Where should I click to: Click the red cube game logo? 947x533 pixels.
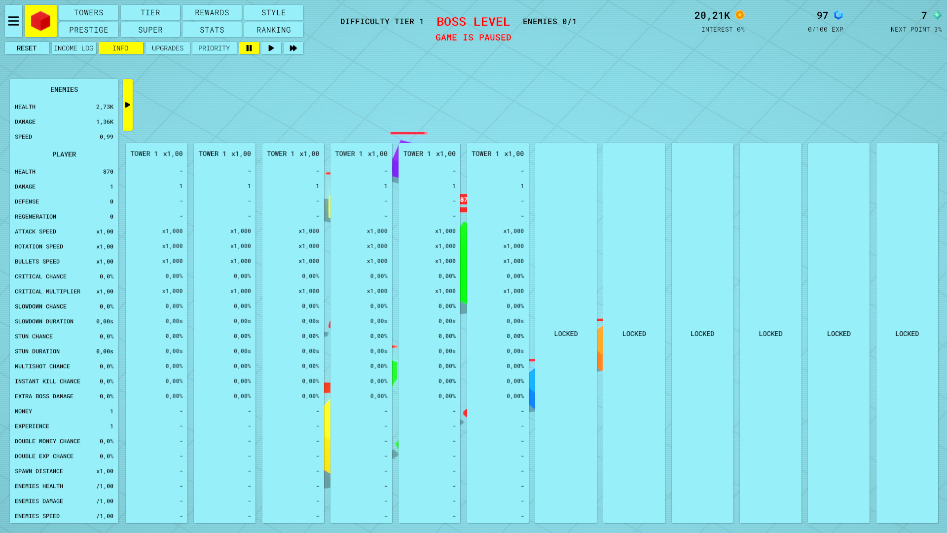point(40,21)
